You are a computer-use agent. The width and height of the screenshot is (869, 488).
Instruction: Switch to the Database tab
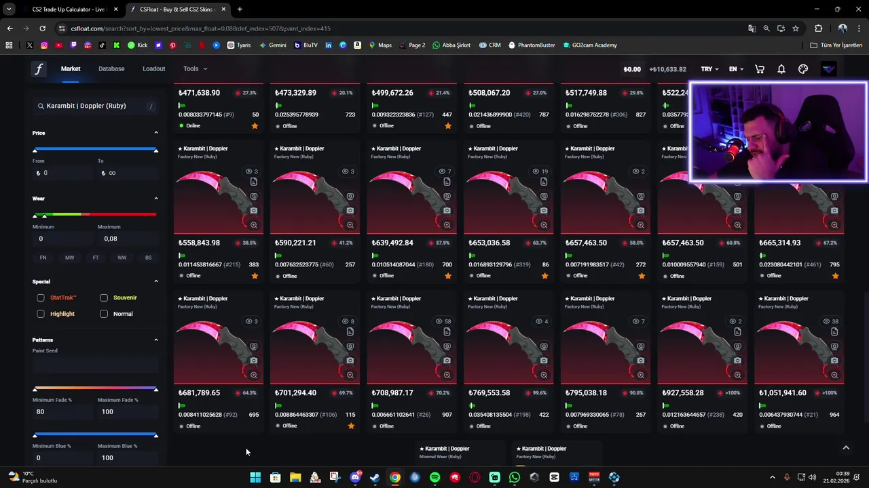pyautogui.click(x=111, y=68)
